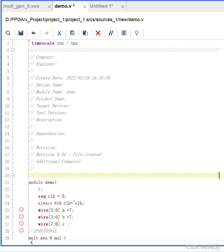This screenshot has width=224, height=252.
Task: Close the demo.v tab
Action: [85, 7]
